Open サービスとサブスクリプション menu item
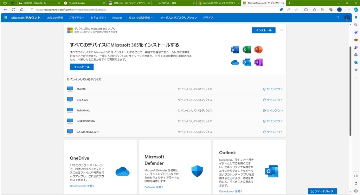 [x=179, y=18]
